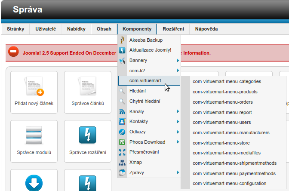Screen dimensions: 289x191
Task: Expand the Bannery submenu
Action: 177,60
